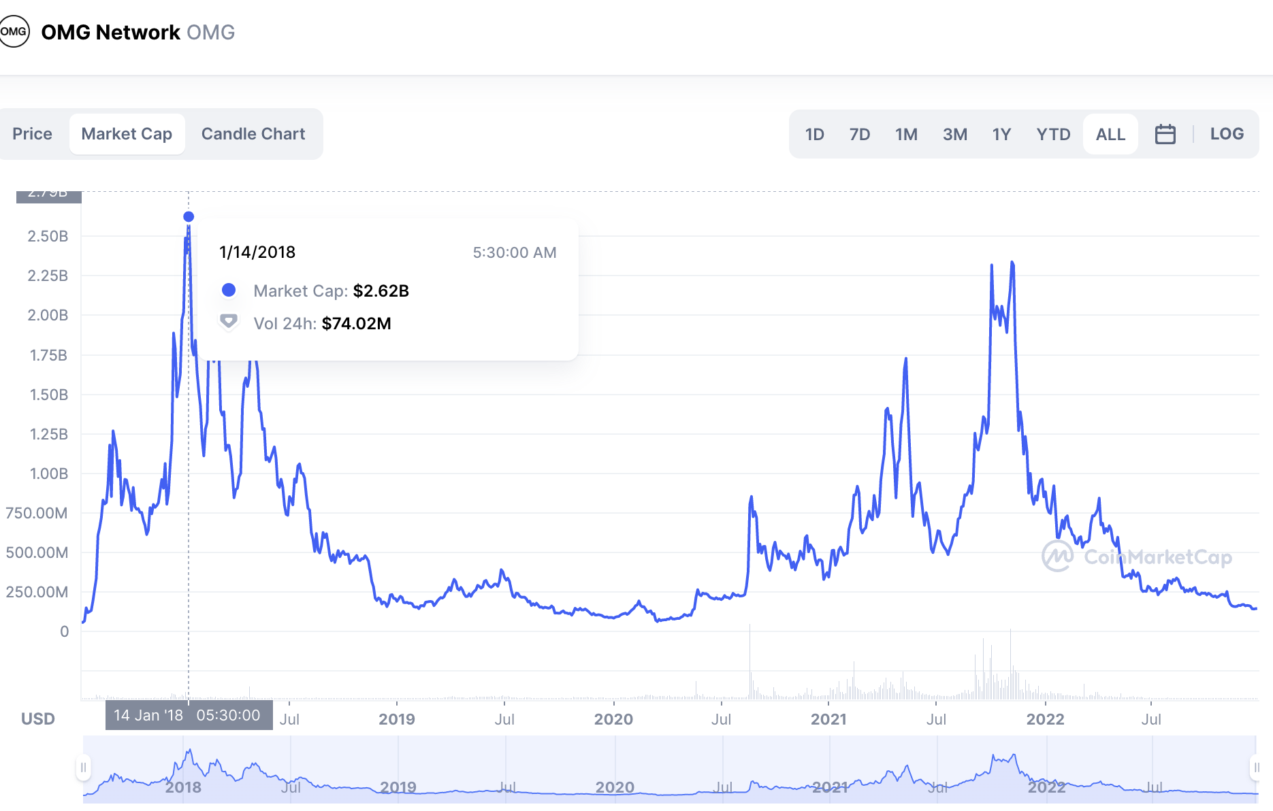Select the YTD time range
The image size is (1273, 811).
[1053, 134]
